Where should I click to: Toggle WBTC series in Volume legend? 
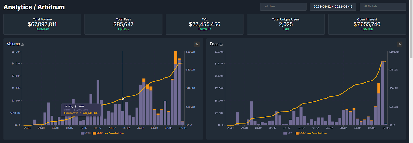pos(98,133)
